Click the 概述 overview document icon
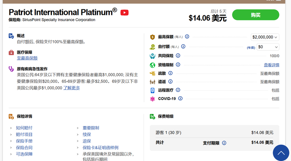The height and width of the screenshot is (161, 291). pyautogui.click(x=11, y=36)
